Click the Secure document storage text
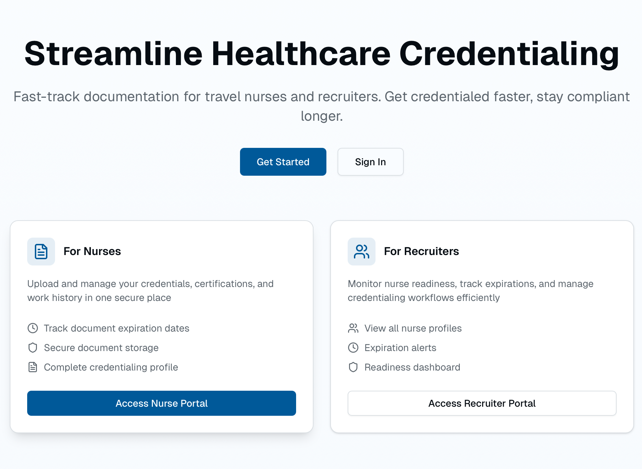 click(x=101, y=348)
